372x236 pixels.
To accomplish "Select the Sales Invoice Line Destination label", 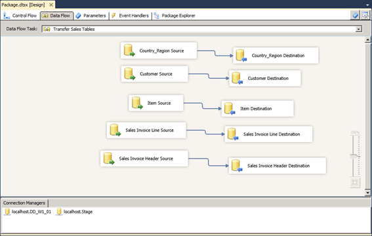I will pyautogui.click(x=272, y=134).
